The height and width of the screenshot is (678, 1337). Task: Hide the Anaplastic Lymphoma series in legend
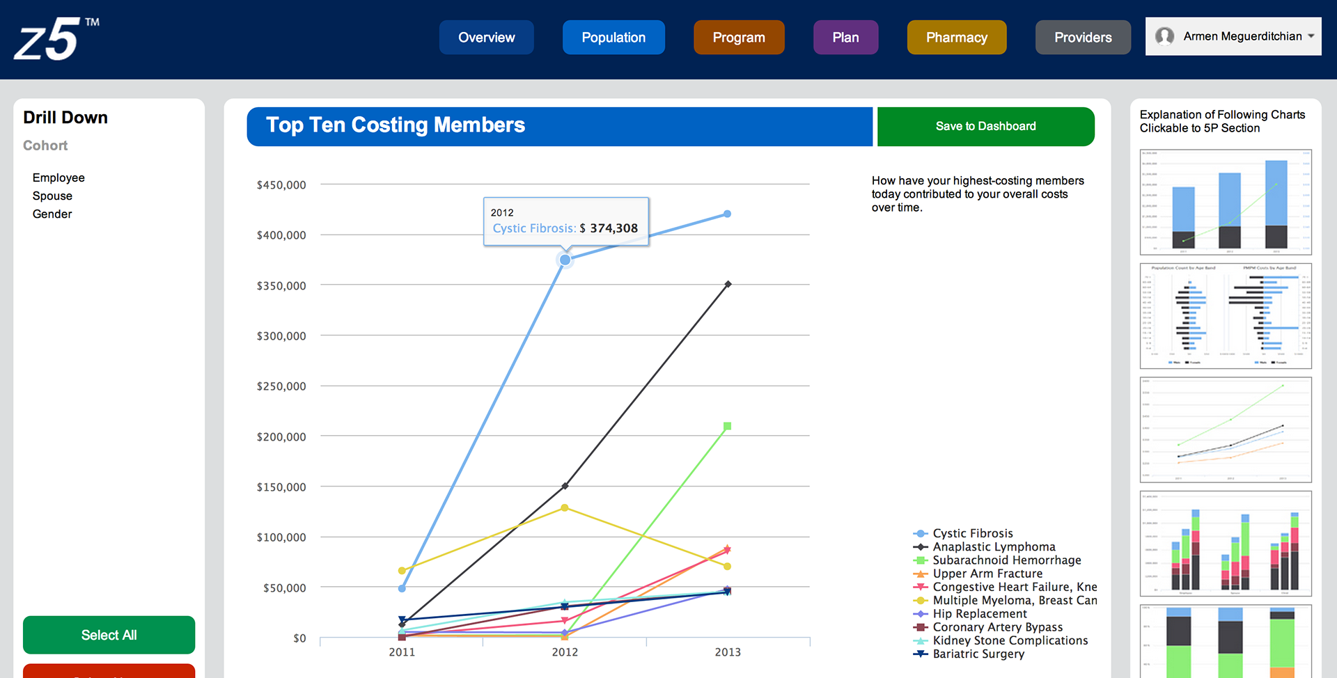921,547
